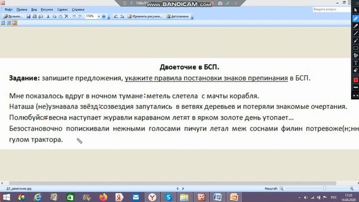
Task: Open Yandex Browser from the taskbar
Action: [152, 197]
